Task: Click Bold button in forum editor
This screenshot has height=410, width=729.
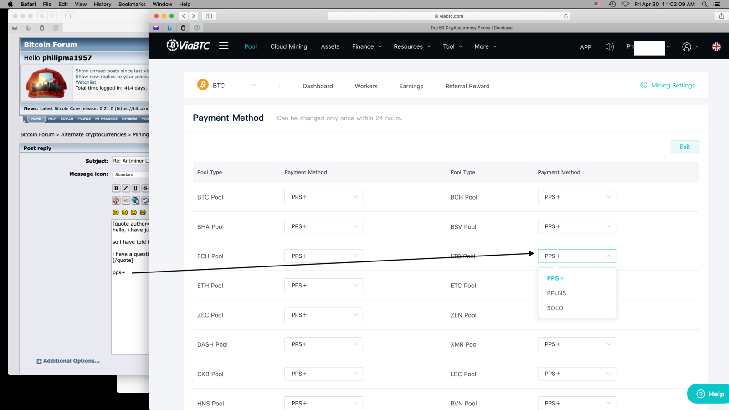Action: click(x=116, y=188)
